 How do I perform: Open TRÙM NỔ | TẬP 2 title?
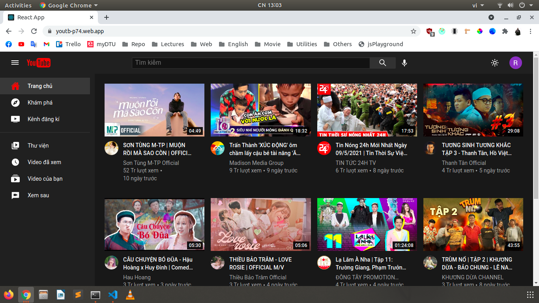(x=477, y=264)
